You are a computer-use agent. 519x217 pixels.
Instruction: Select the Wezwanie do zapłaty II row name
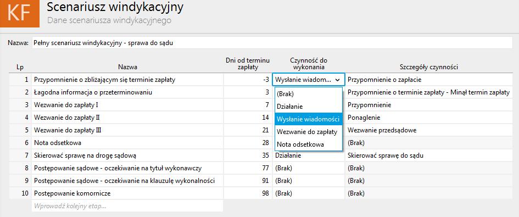pos(127,118)
